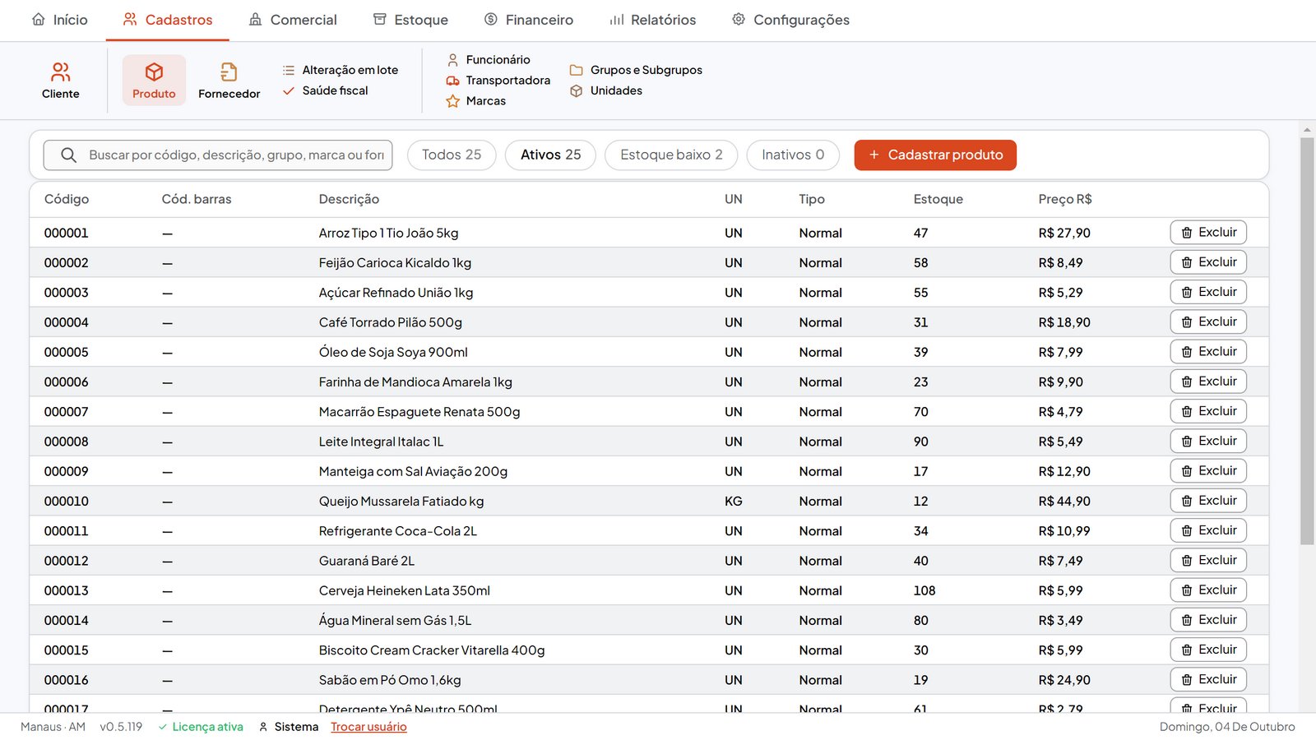
Task: Open Grupos e Subgrupos folder
Action: click(x=636, y=70)
